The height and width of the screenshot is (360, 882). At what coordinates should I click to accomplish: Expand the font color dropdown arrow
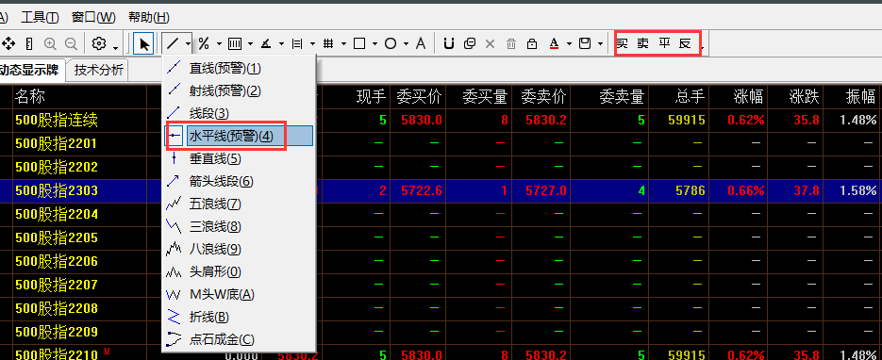[569, 43]
